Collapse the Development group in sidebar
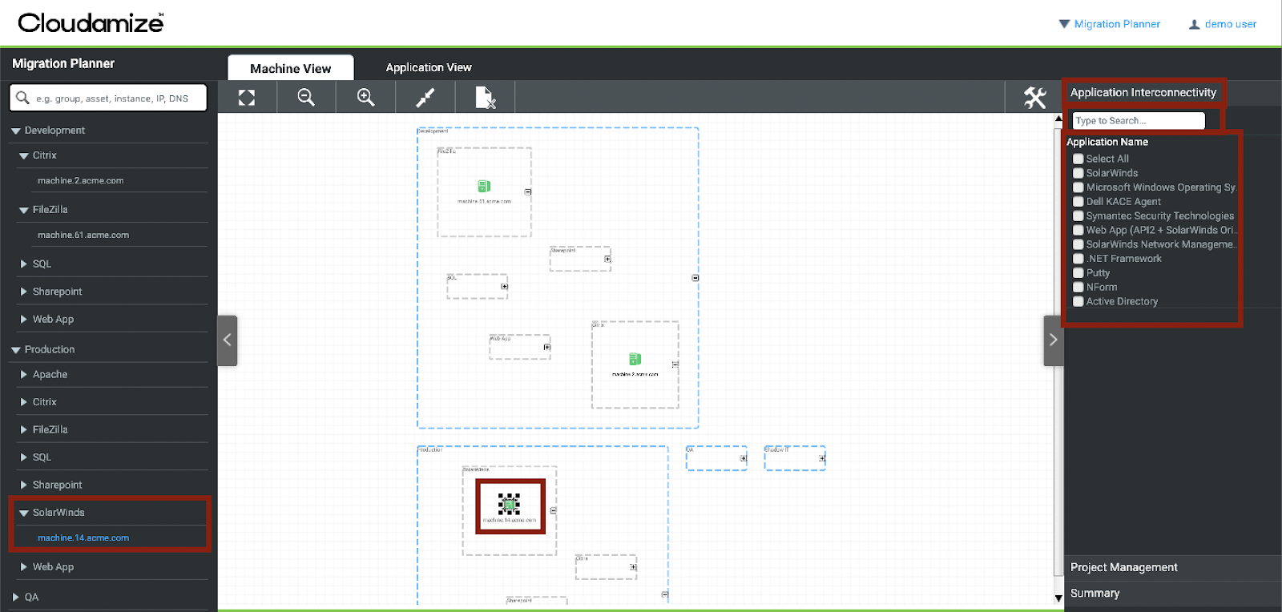 16,131
